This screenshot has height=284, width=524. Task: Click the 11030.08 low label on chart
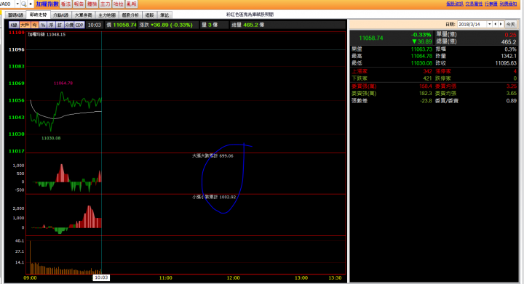click(x=51, y=138)
